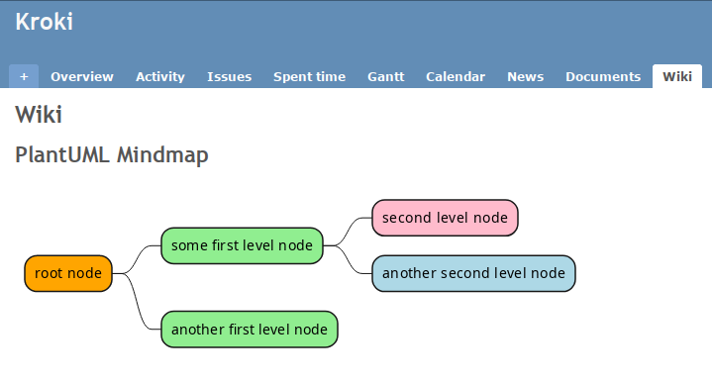The image size is (712, 381).
Task: Select the Wiki tab
Action: pyautogui.click(x=677, y=76)
